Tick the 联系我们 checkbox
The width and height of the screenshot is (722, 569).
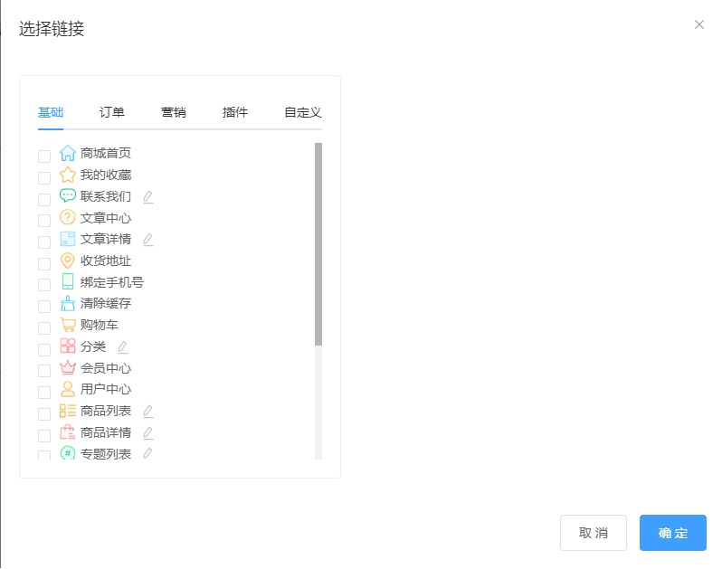point(44,199)
